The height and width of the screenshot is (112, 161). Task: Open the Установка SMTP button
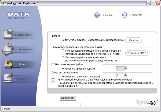[x=137, y=53]
